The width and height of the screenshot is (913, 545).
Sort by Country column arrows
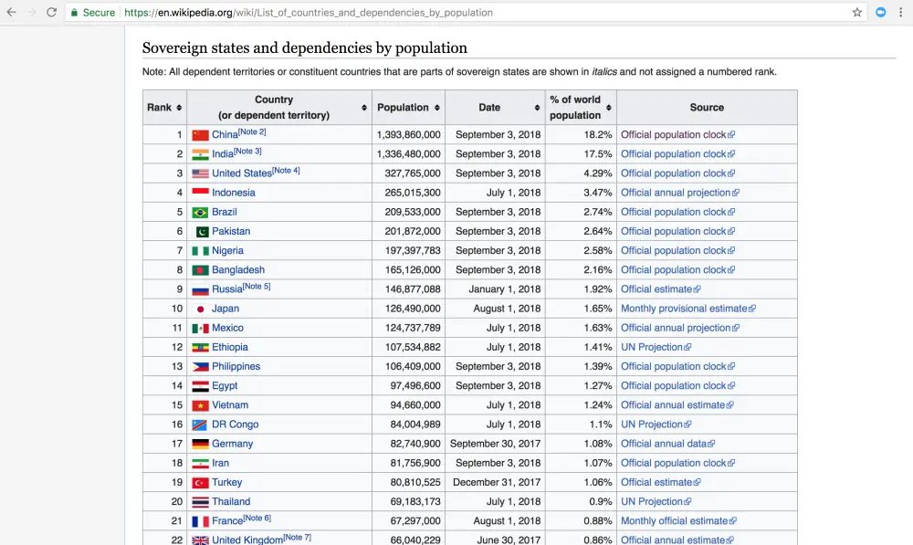[x=364, y=108]
